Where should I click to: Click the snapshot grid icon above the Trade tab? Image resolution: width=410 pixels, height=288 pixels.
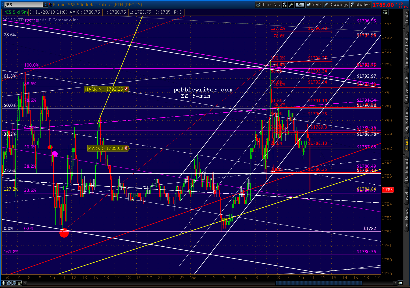tap(385, 12)
